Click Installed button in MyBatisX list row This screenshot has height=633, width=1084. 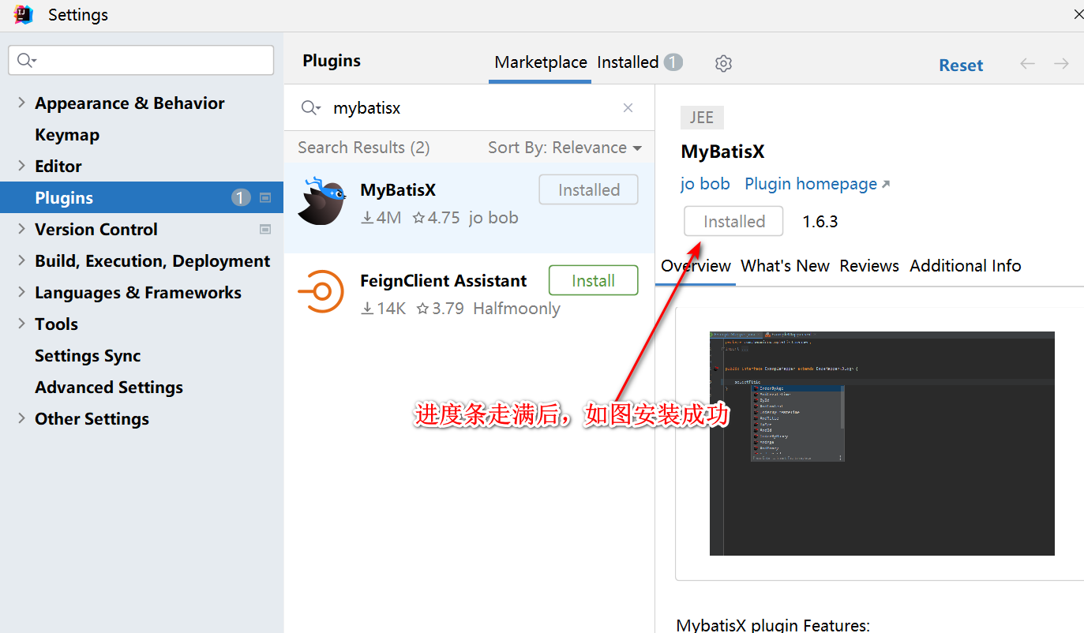click(588, 189)
